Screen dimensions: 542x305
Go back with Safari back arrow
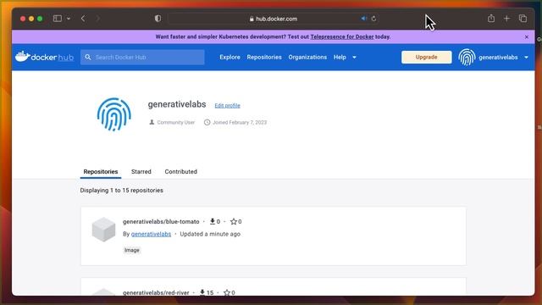click(x=83, y=19)
